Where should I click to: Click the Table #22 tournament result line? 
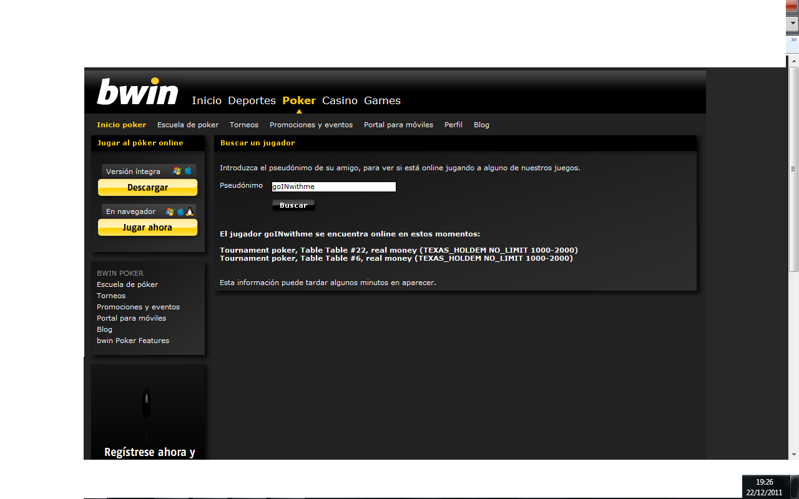pyautogui.click(x=399, y=250)
